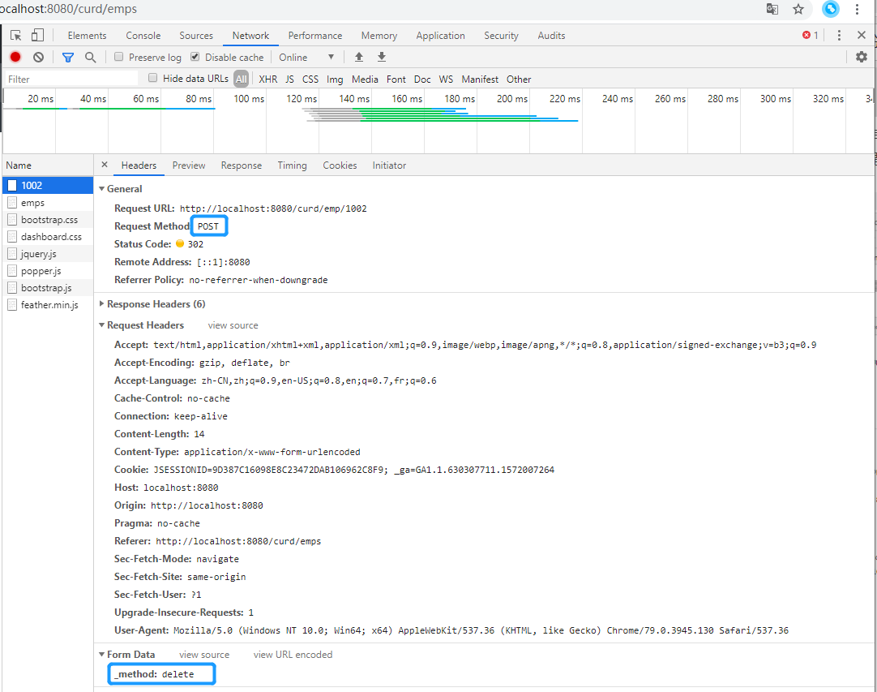Open DevTools network settings gear
Image resolution: width=877 pixels, height=692 pixels.
861,57
